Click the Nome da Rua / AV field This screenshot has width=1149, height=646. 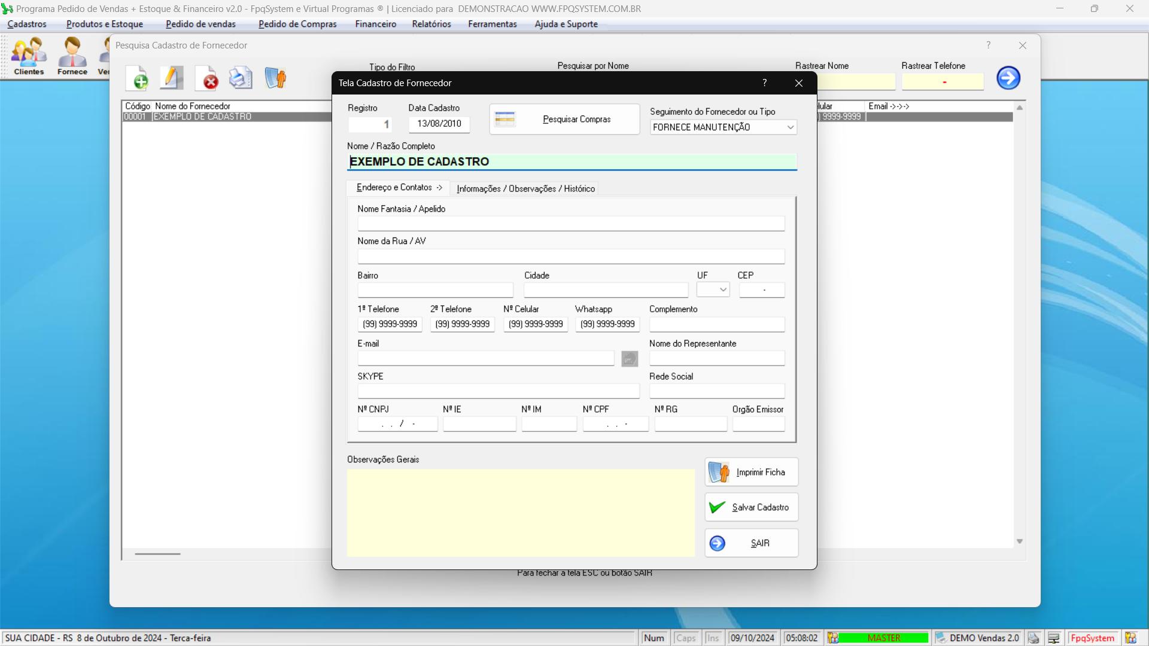(x=571, y=256)
